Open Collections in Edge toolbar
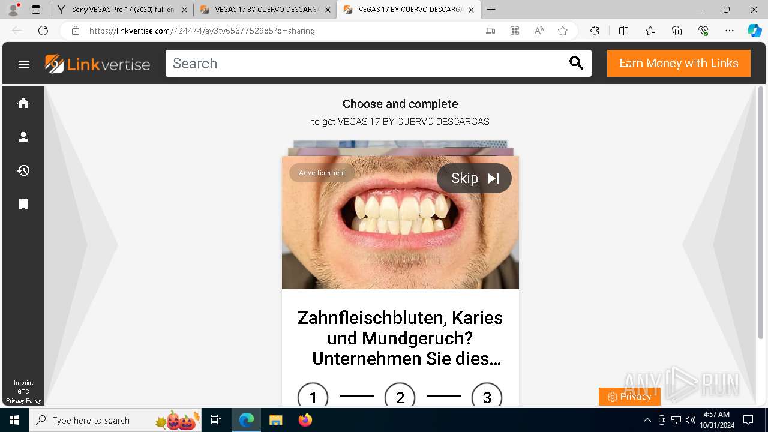 point(677,31)
